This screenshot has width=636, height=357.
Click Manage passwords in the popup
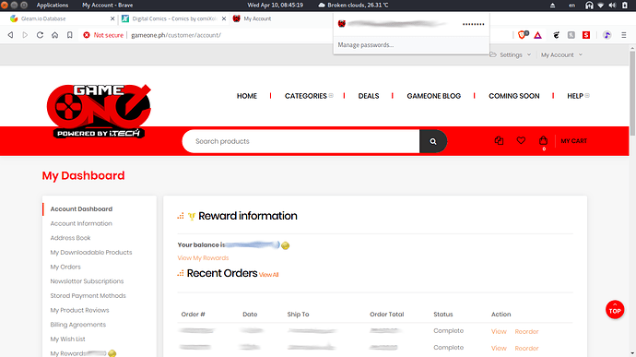click(x=365, y=45)
